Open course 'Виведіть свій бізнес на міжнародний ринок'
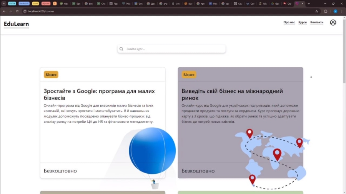346x194 pixels. [x=232, y=94]
